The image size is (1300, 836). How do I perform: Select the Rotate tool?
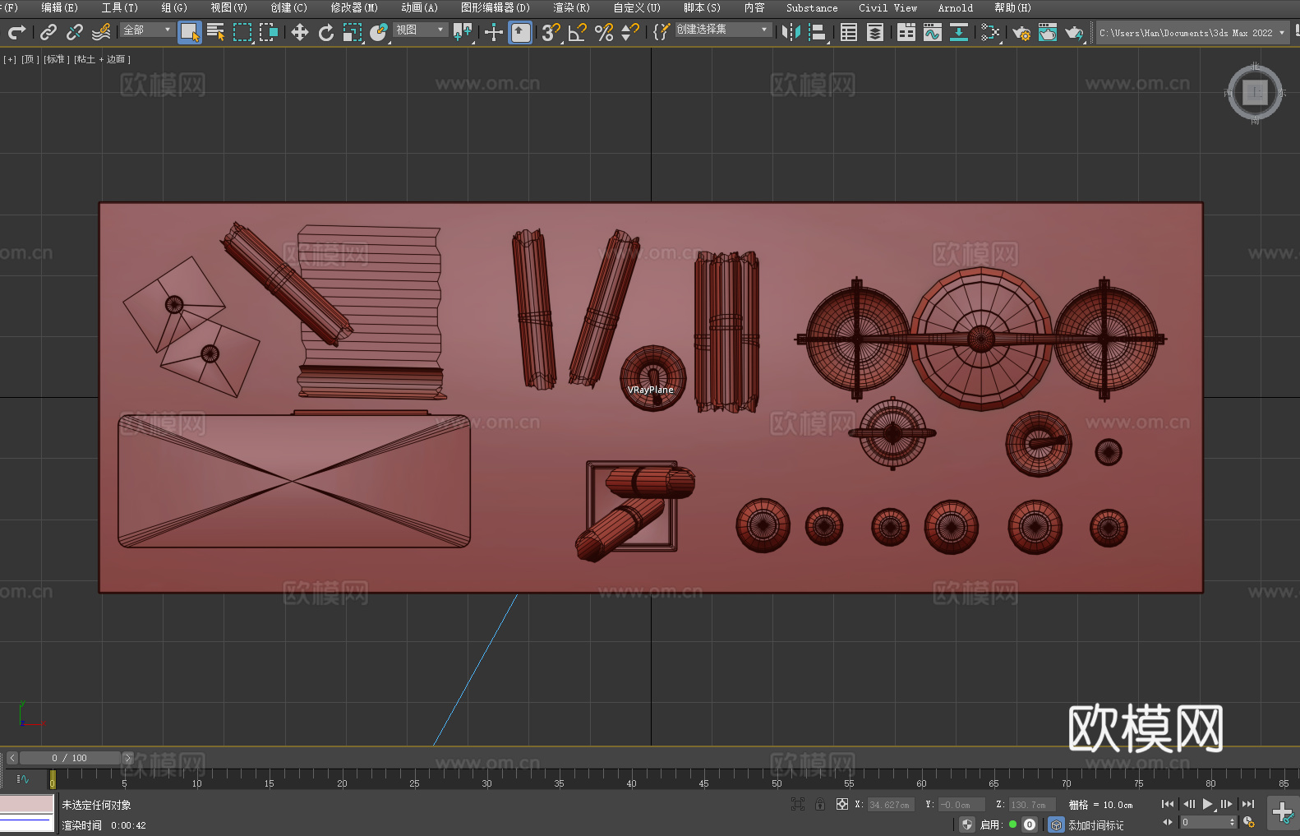pyautogui.click(x=326, y=32)
